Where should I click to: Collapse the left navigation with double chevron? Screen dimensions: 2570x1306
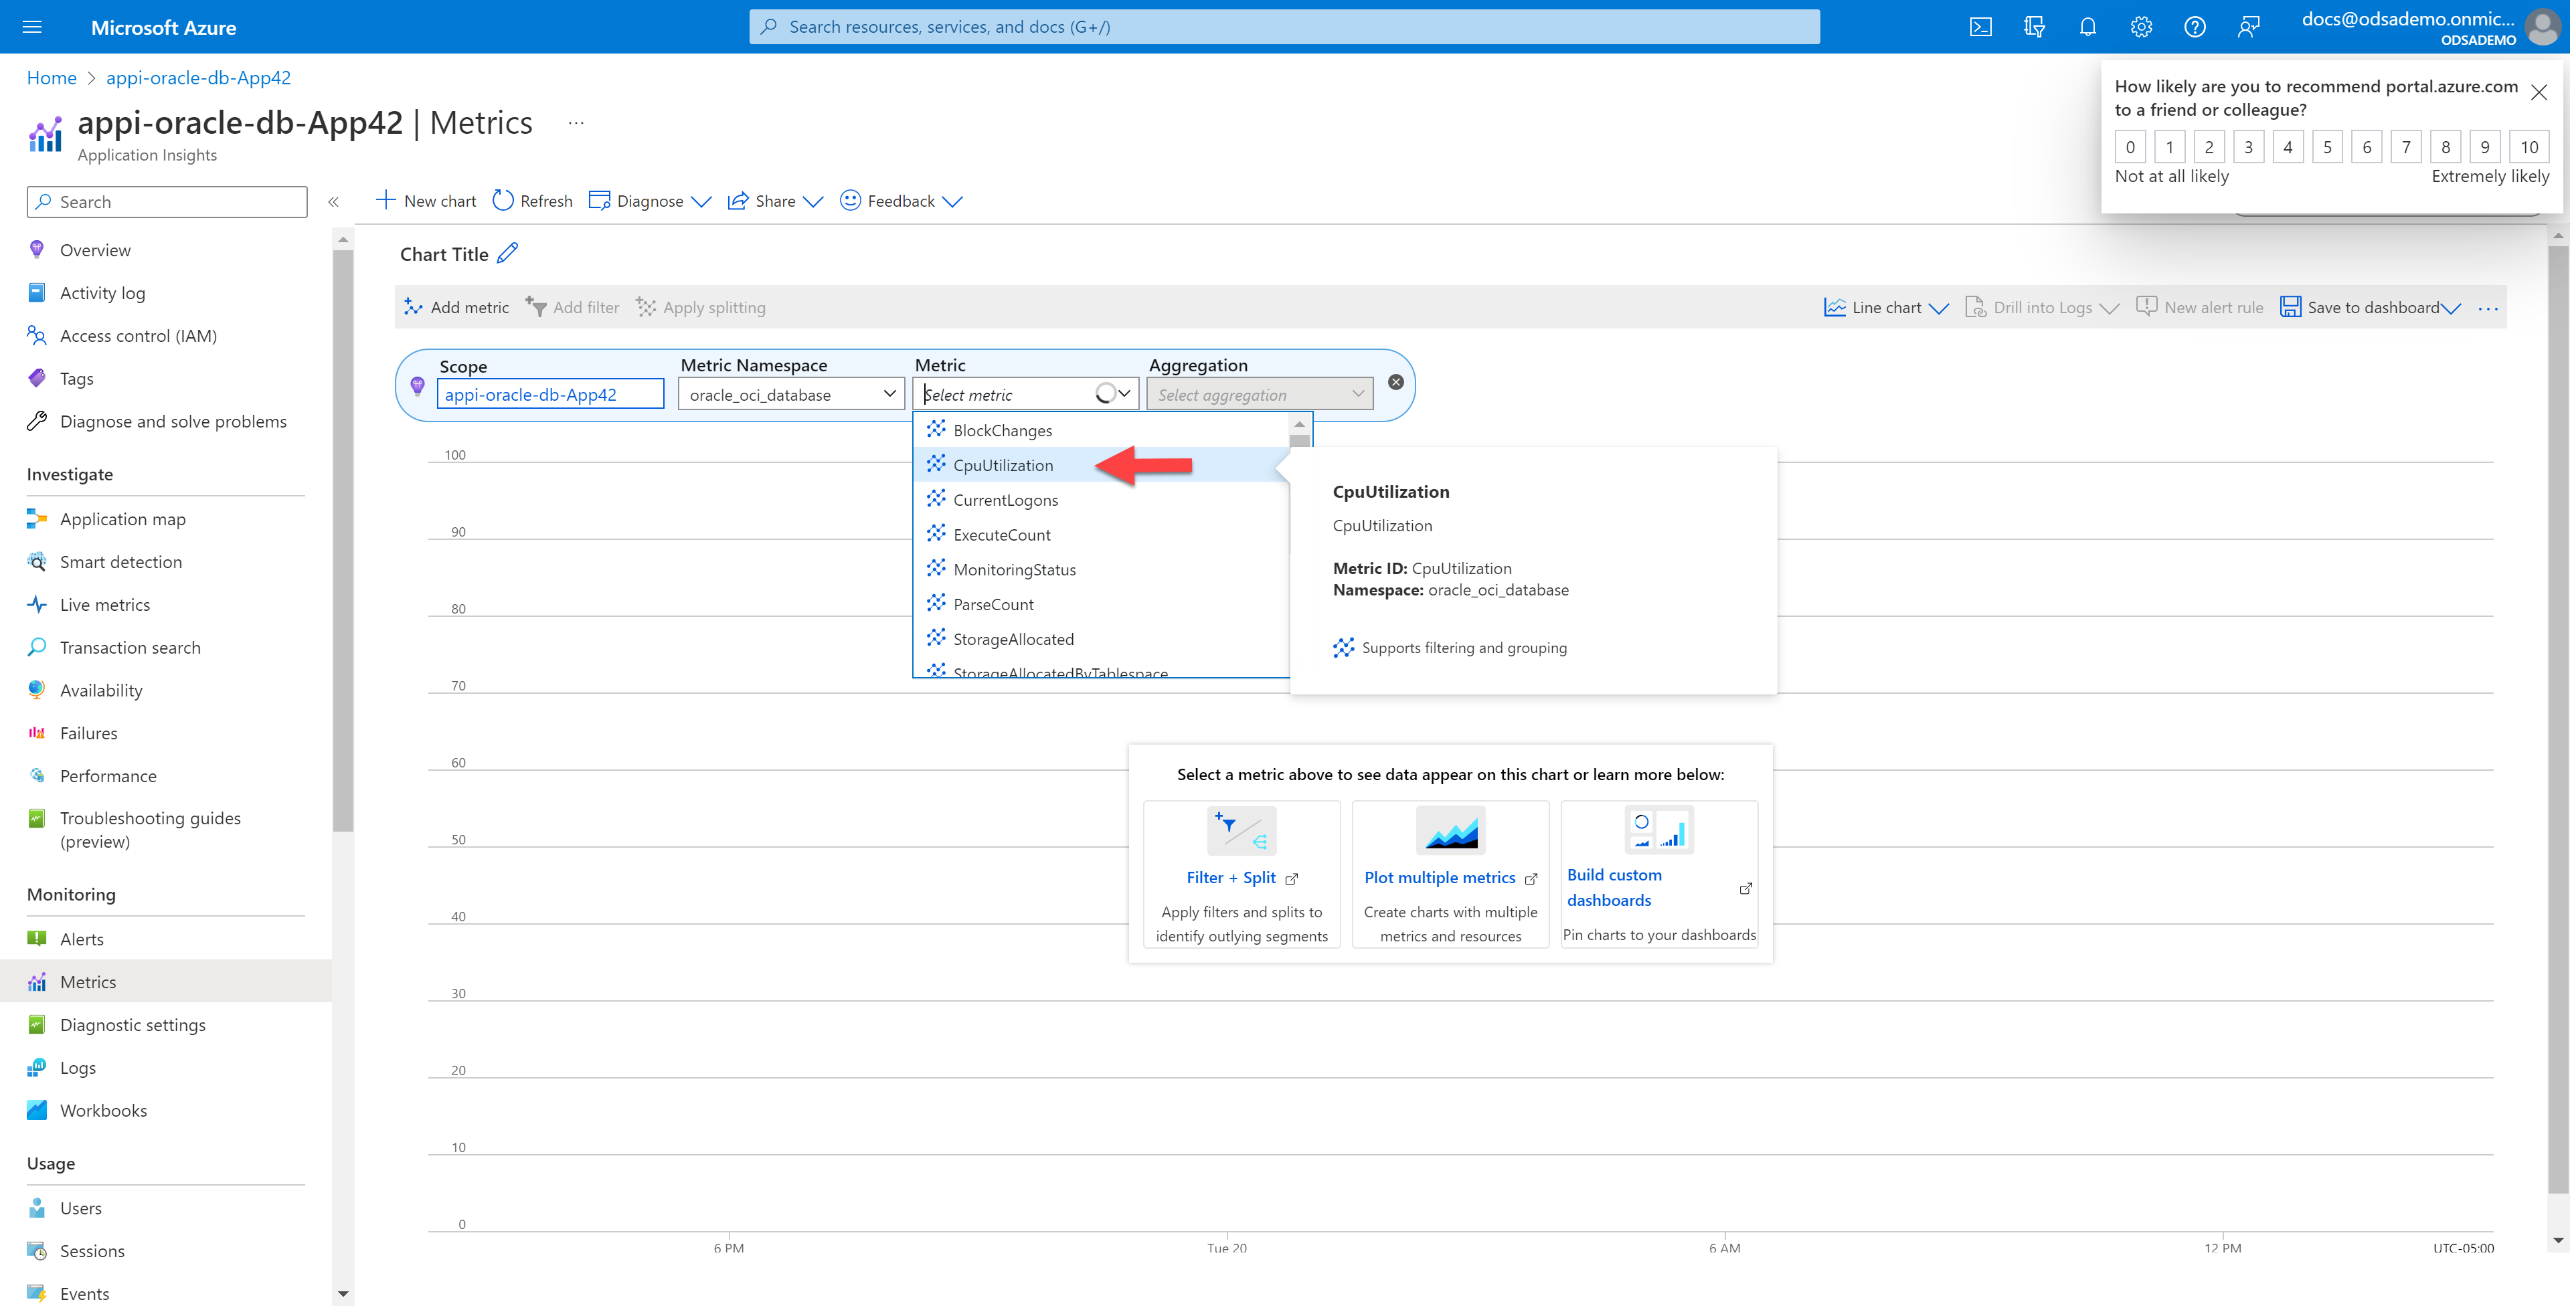(x=333, y=201)
